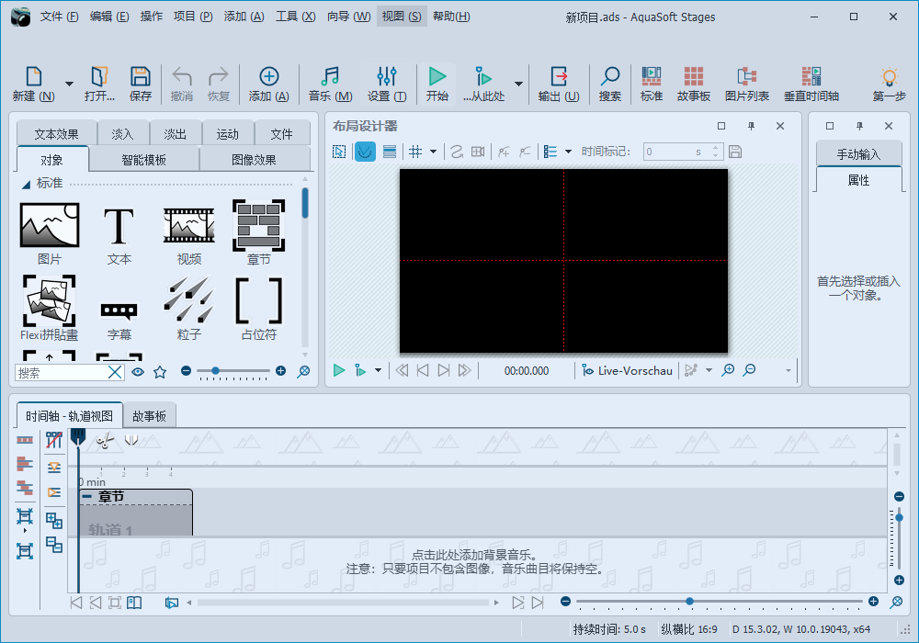
Task: Toggle eye visibility filter in toolbox
Action: pos(138,372)
